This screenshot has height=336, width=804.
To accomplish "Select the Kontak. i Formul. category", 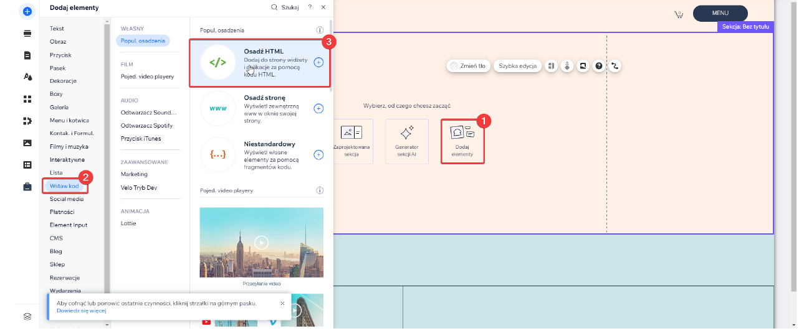I will pyautogui.click(x=72, y=133).
